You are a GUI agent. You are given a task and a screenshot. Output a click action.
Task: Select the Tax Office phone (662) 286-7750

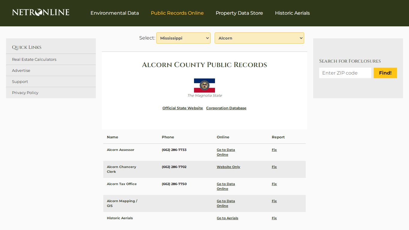tap(174, 184)
